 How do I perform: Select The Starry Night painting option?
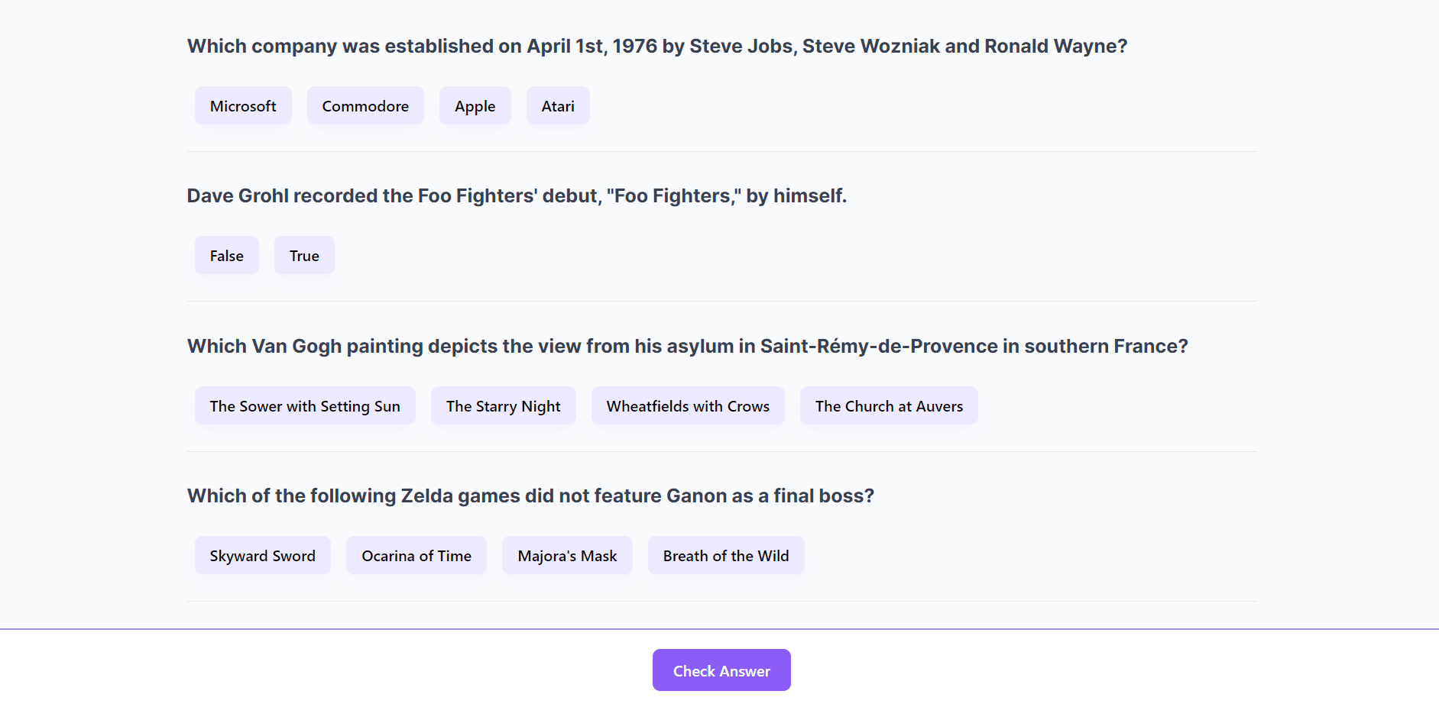503,406
